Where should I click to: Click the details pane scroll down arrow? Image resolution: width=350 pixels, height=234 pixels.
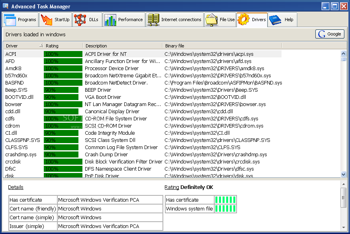pyautogui.click(x=344, y=228)
